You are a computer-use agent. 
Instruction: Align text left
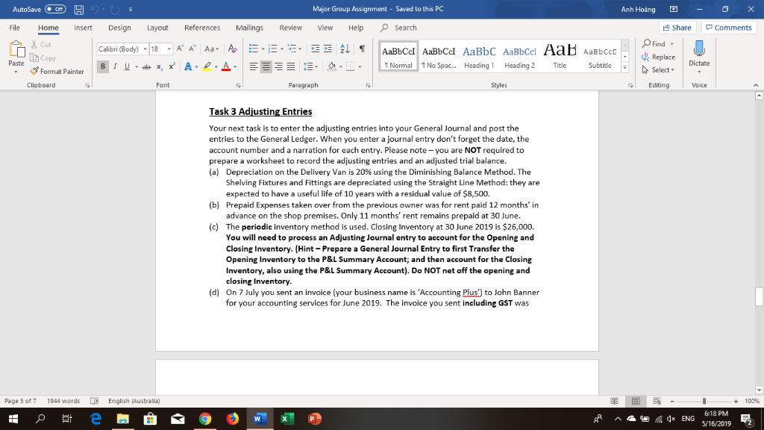click(254, 66)
